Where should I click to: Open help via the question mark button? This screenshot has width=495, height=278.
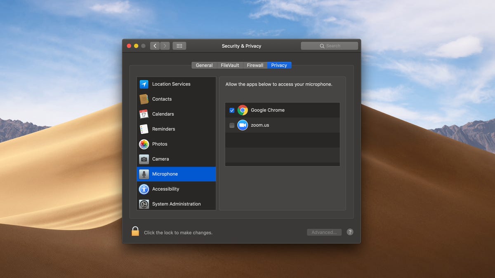click(349, 232)
